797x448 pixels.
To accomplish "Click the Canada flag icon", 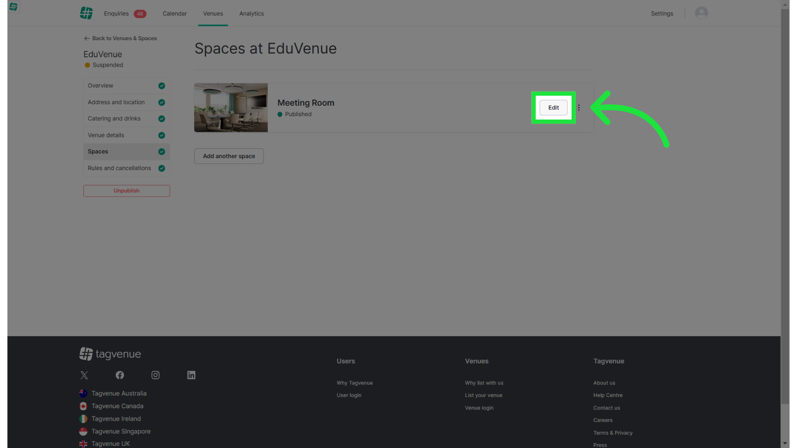I will tap(83, 406).
